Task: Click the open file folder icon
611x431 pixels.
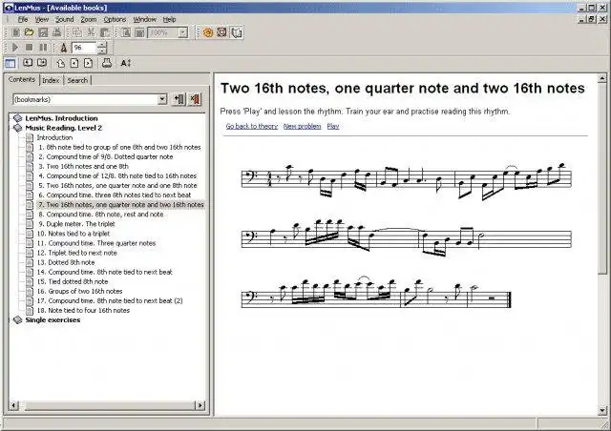Action: pyautogui.click(x=29, y=32)
